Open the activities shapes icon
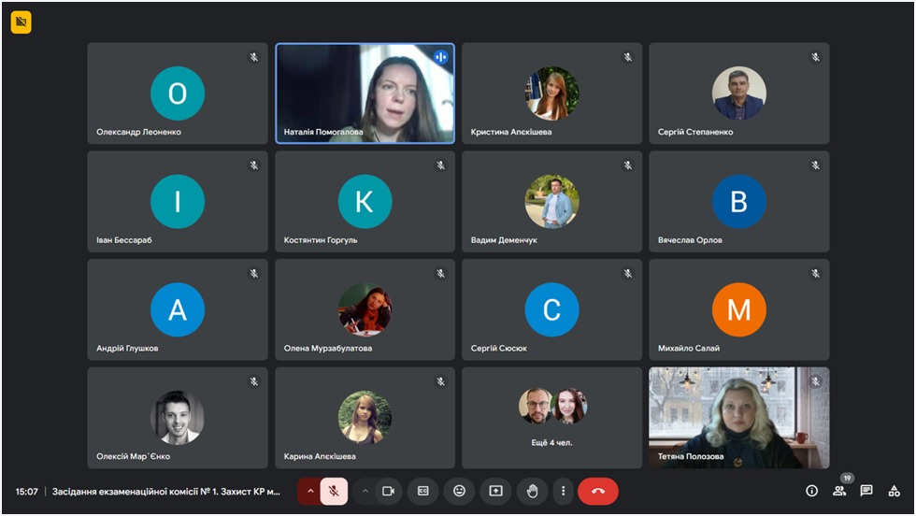Viewport: 916px width, 516px height. click(x=895, y=491)
